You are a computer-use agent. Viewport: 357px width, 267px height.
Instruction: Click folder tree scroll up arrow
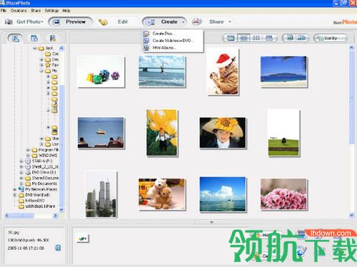click(61, 48)
